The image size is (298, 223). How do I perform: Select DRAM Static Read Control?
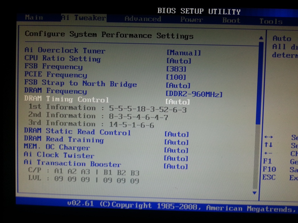77,131
